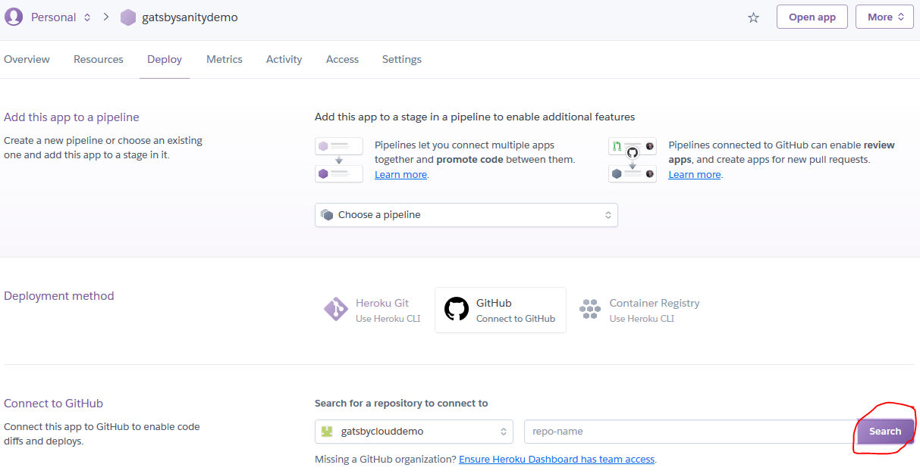Switch to the Resources tab
This screenshot has height=474, width=920.
99,59
